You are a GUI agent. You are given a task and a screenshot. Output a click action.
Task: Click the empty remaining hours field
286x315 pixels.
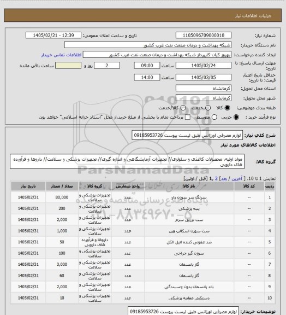pos(68,66)
